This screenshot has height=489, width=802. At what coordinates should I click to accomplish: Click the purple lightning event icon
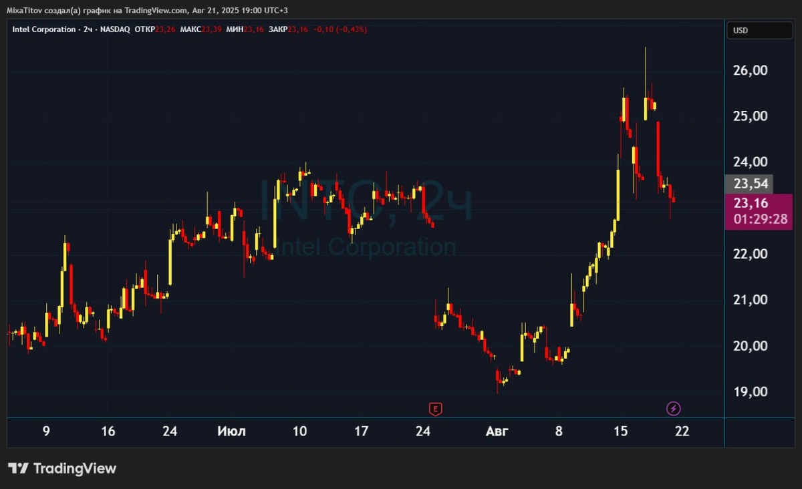point(674,408)
